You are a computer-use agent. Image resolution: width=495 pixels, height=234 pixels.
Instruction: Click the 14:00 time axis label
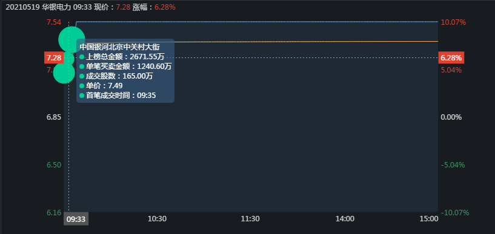(x=345, y=219)
